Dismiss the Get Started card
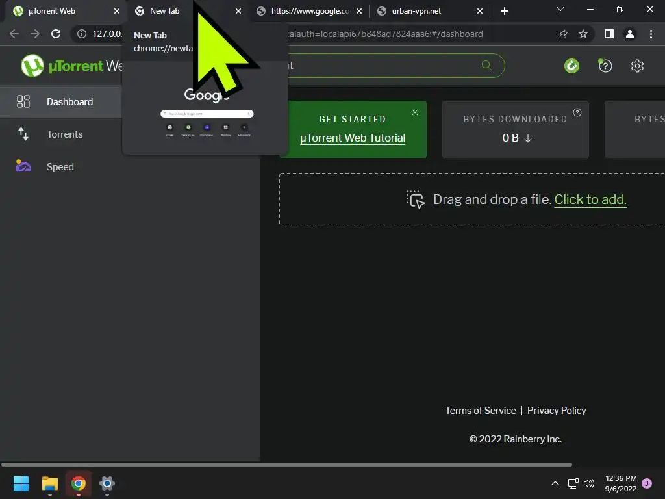 click(415, 112)
